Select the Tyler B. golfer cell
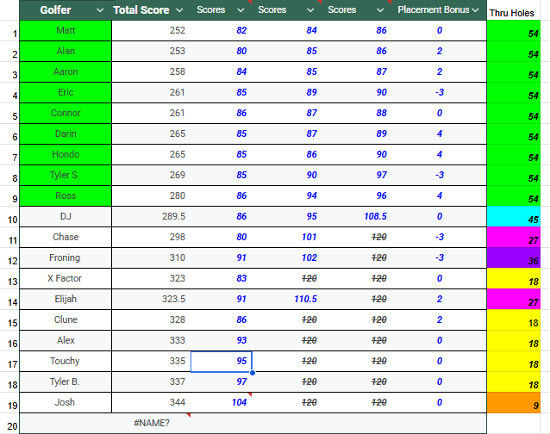 point(66,381)
